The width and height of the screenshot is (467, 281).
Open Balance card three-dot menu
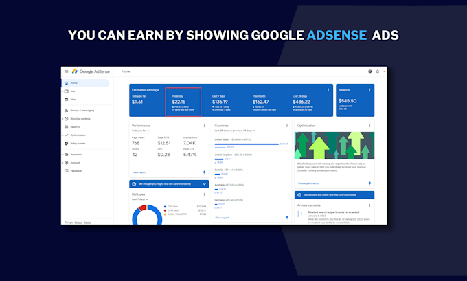coord(369,90)
